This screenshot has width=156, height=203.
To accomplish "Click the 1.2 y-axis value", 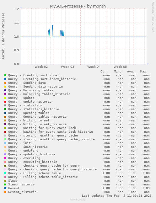I will tap(17, 9).
